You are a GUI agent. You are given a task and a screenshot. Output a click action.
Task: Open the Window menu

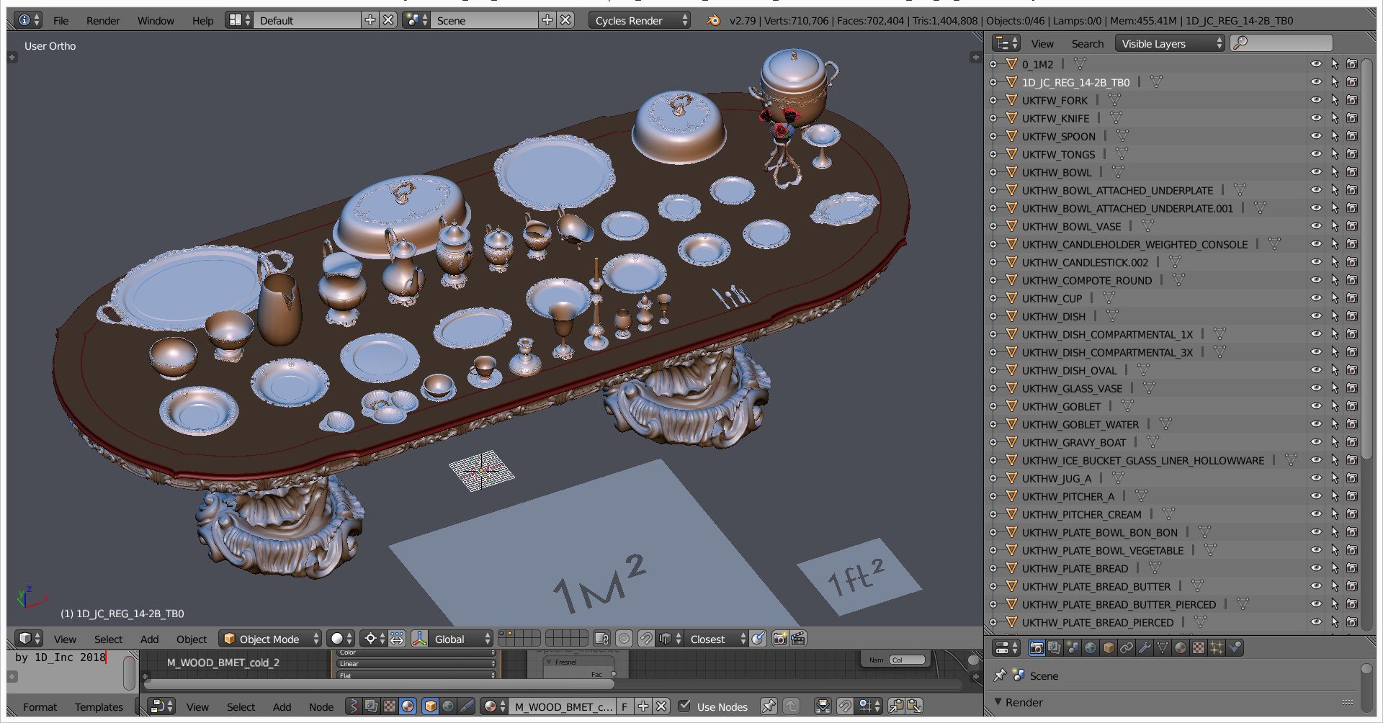click(x=156, y=20)
